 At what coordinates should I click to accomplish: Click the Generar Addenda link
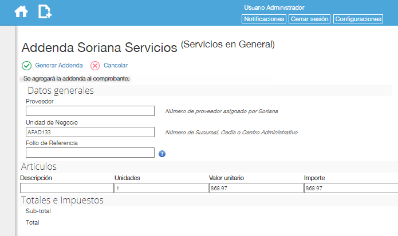click(59, 65)
